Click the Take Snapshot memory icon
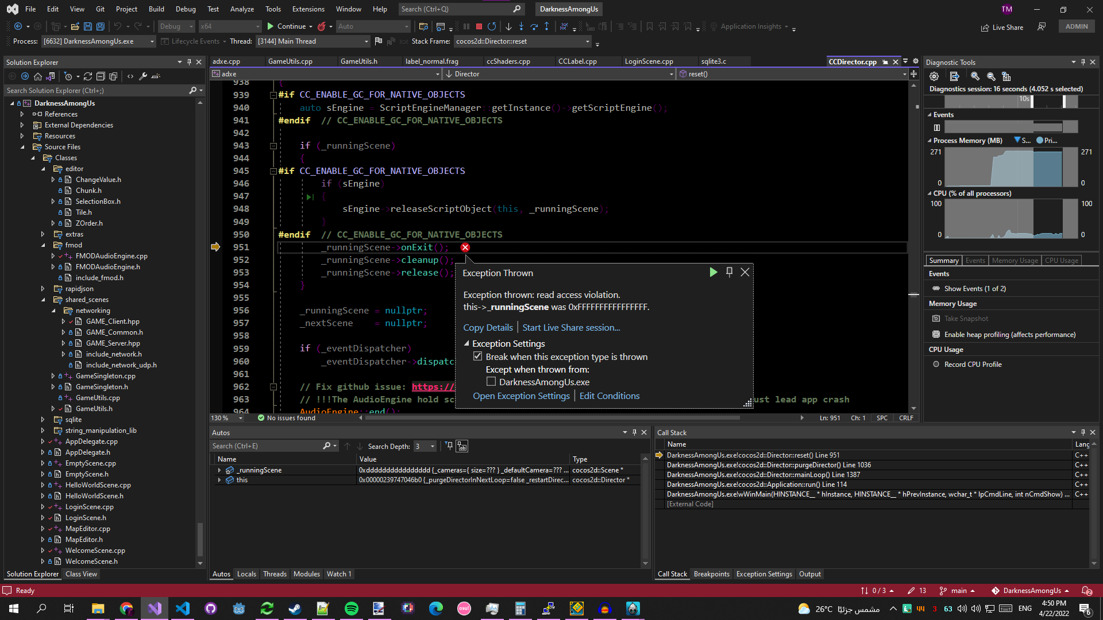 tap(936, 318)
